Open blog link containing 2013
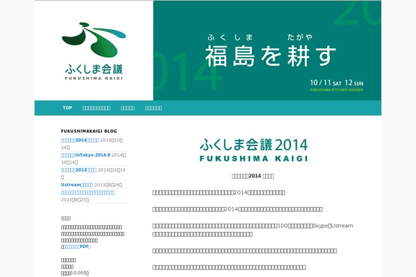The height and width of the screenshot is (277, 416). [78, 170]
